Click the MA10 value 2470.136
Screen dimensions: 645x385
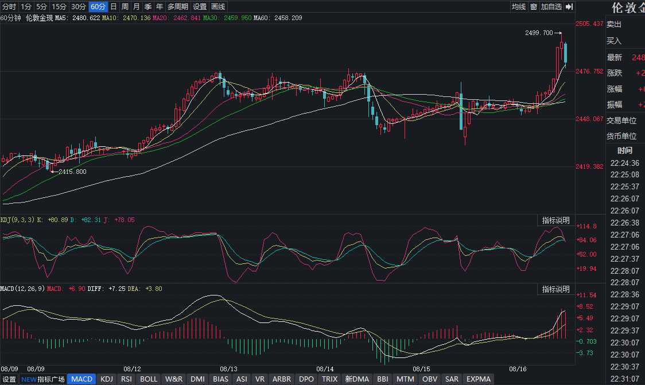pyautogui.click(x=137, y=18)
